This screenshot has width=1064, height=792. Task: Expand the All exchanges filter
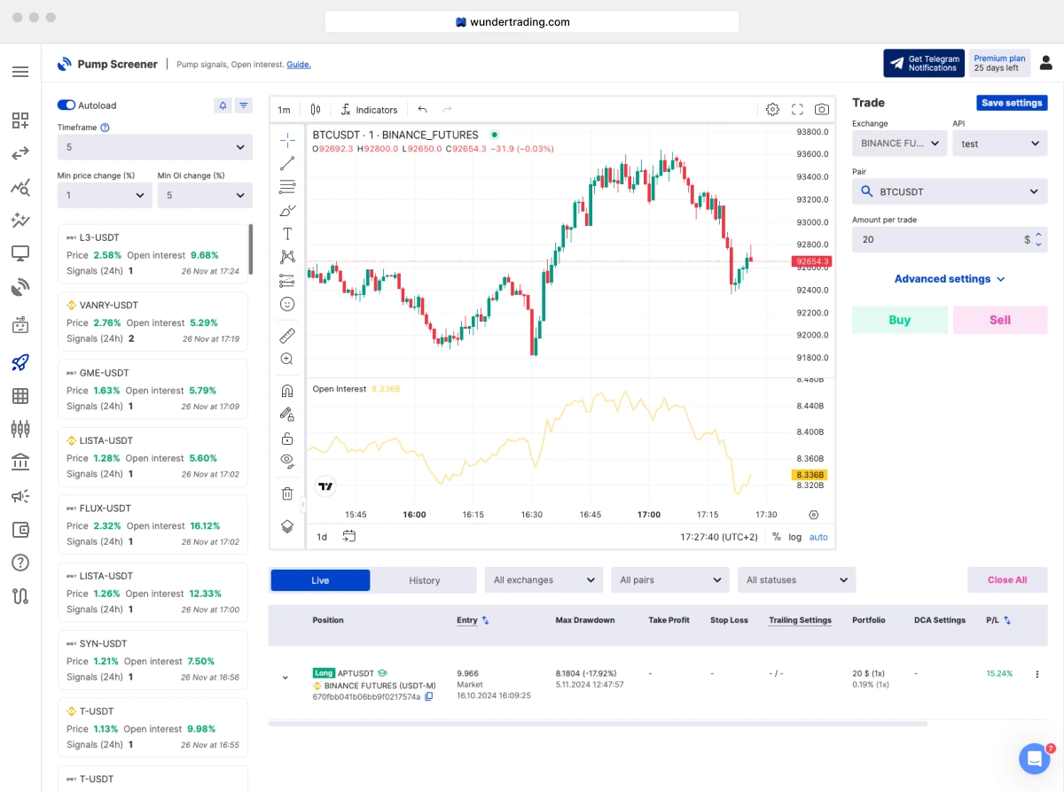[x=544, y=579]
